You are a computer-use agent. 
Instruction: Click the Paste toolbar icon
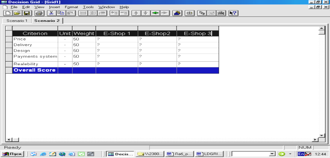[x=71, y=13]
